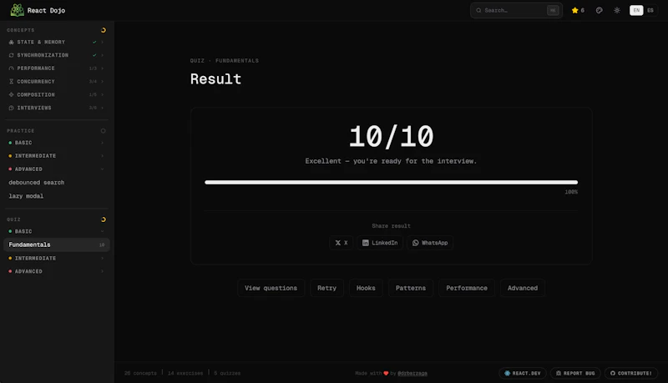Screen dimensions: 668x383
Task: Open the color theme palette icon
Action: pyautogui.click(x=599, y=10)
